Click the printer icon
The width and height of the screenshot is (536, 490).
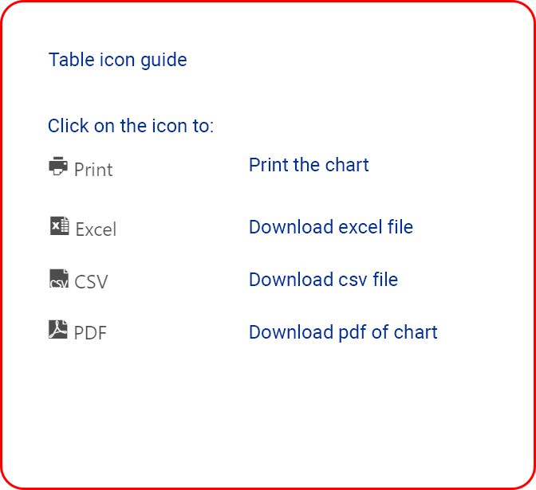[58, 166]
